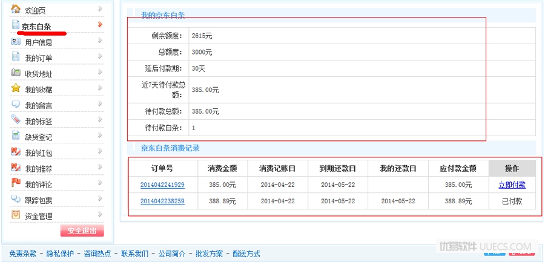Viewport: 545px width, 262px height.
Task: Click the gray arrow next to 我的收藏
Action: pos(100,88)
